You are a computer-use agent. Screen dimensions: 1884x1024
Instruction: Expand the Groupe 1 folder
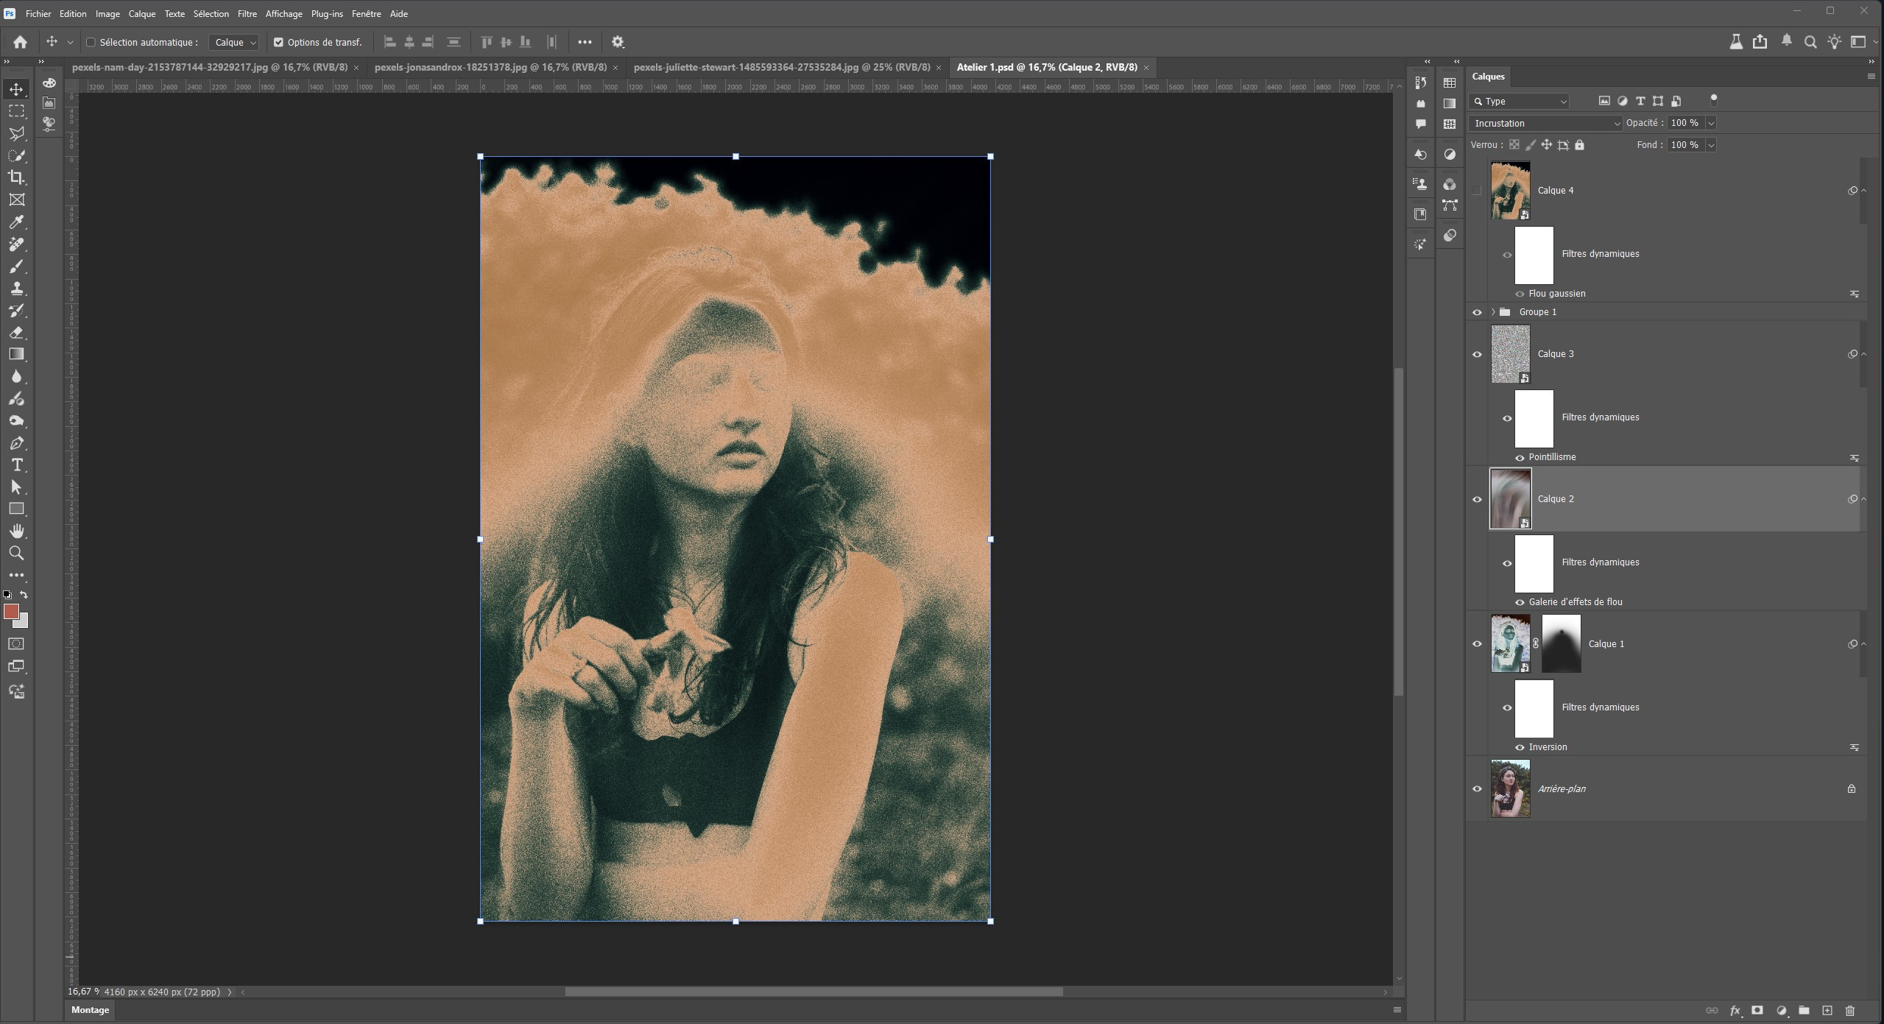(1493, 312)
